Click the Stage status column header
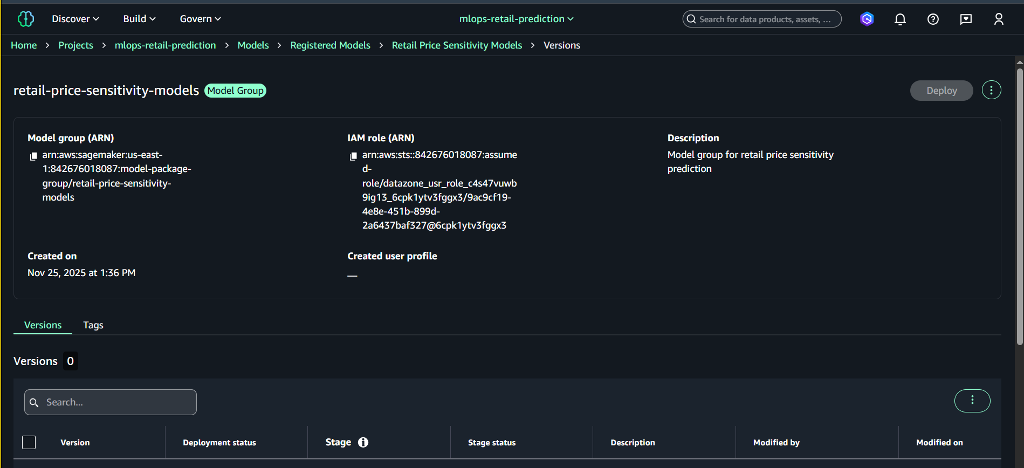The height and width of the screenshot is (468, 1024). (x=492, y=443)
